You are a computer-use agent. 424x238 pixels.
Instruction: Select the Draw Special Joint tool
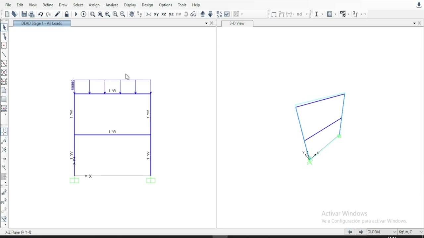[x=4, y=45]
